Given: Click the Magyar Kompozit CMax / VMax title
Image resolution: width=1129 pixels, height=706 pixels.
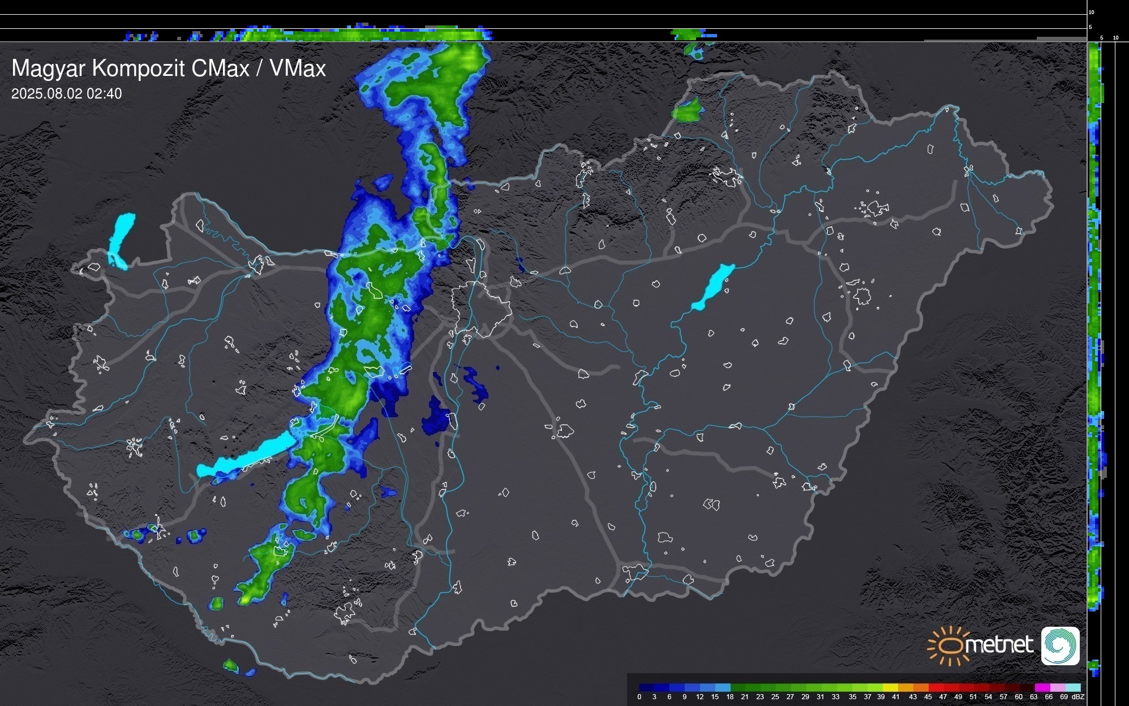Looking at the screenshot, I should tap(169, 69).
